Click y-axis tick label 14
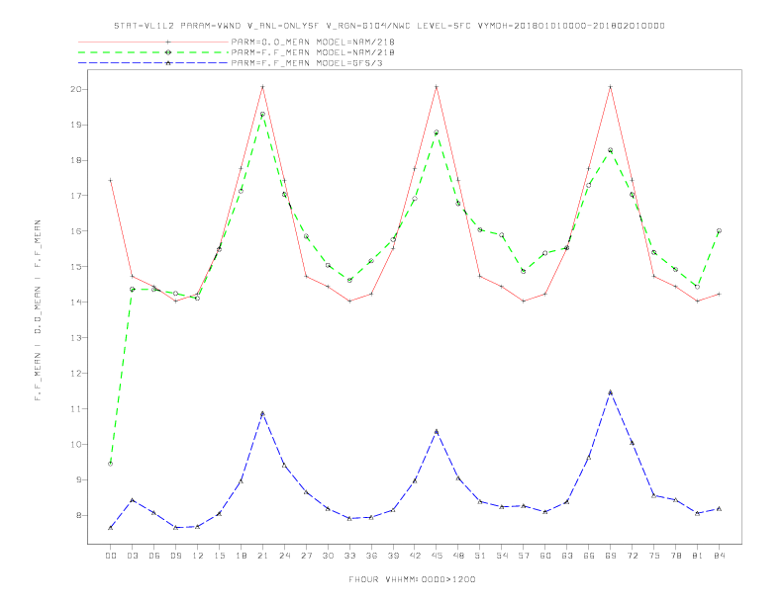Screen dimensions: 784x605 76,302
